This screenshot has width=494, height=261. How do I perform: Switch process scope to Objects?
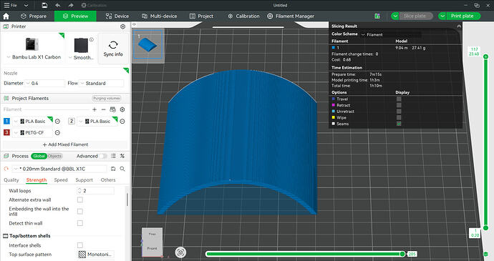tap(55, 156)
